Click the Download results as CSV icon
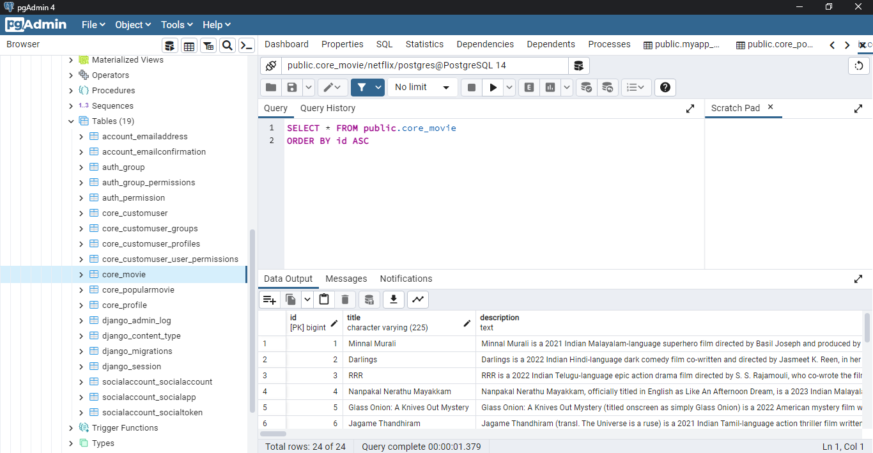This screenshot has width=873, height=453. [x=394, y=299]
